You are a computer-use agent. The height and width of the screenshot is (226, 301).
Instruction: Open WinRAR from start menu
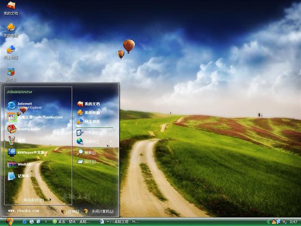point(19,164)
